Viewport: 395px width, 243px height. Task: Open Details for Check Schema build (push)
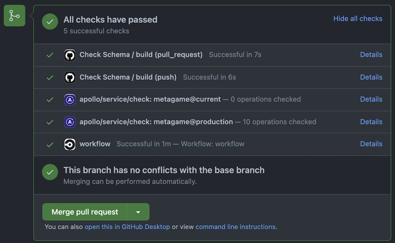(371, 77)
